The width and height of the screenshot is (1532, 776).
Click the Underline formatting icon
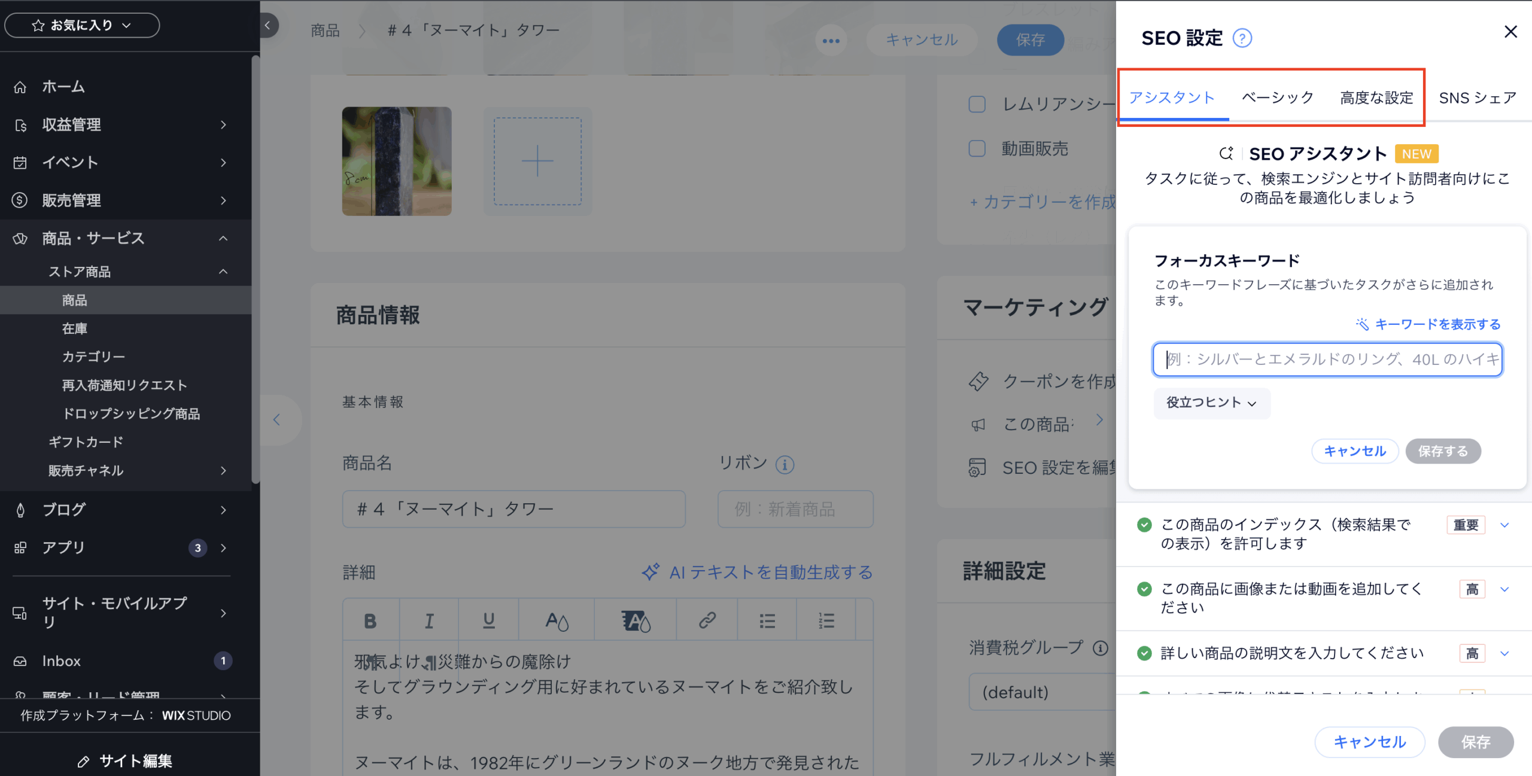tap(488, 621)
